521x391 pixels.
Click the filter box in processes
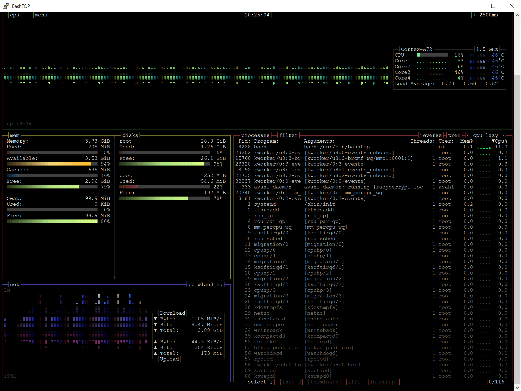[x=288, y=135]
